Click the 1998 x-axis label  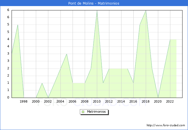pyautogui.click(x=23, y=101)
